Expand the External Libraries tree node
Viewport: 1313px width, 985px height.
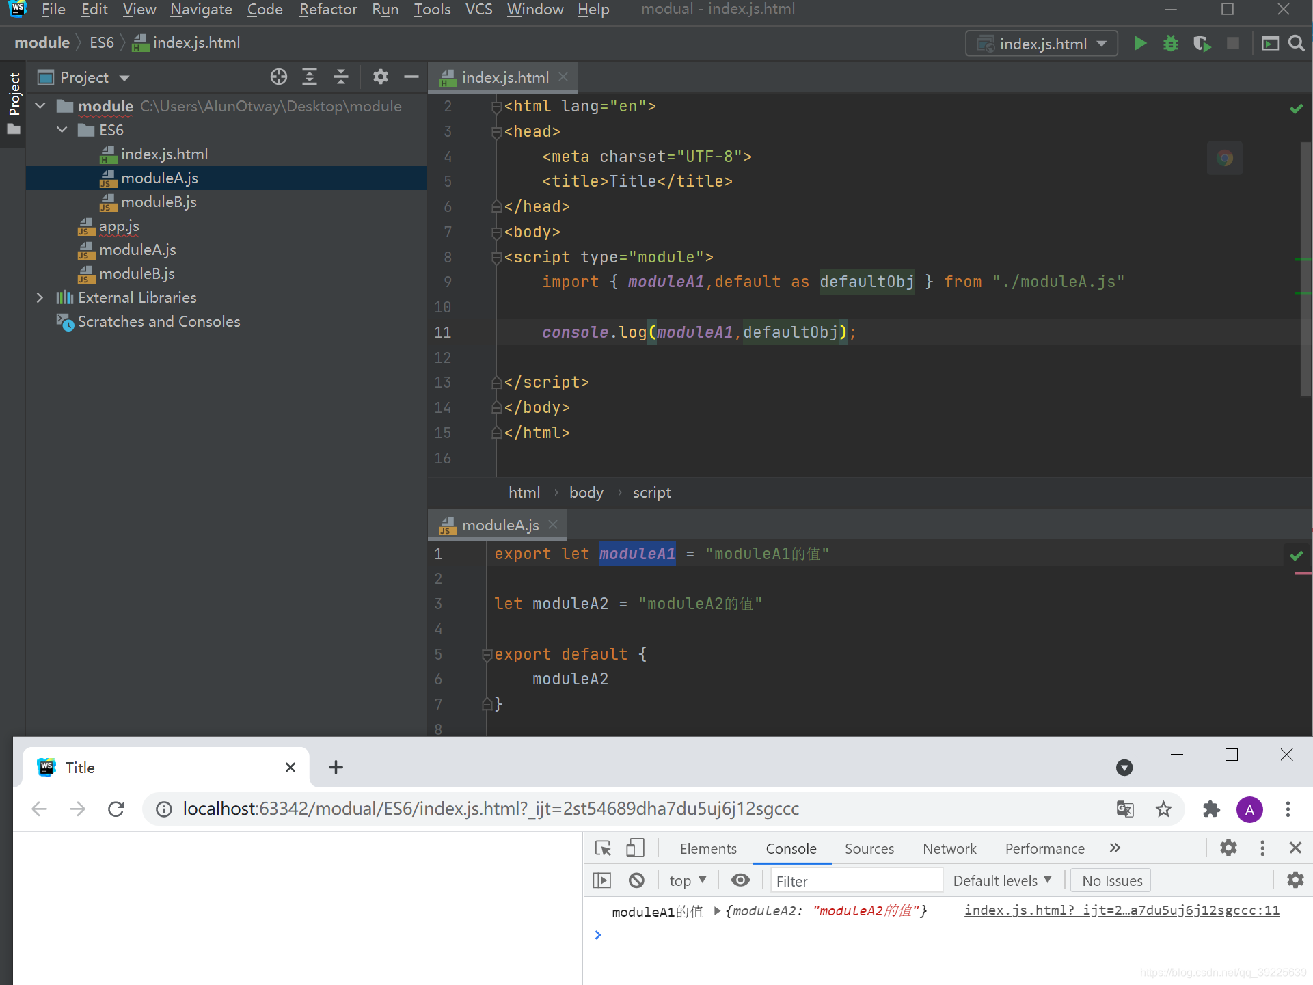(40, 297)
